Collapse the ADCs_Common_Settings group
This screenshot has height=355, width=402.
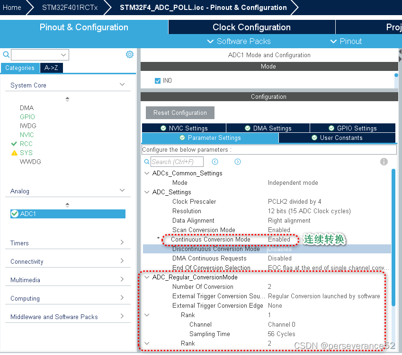coord(147,173)
